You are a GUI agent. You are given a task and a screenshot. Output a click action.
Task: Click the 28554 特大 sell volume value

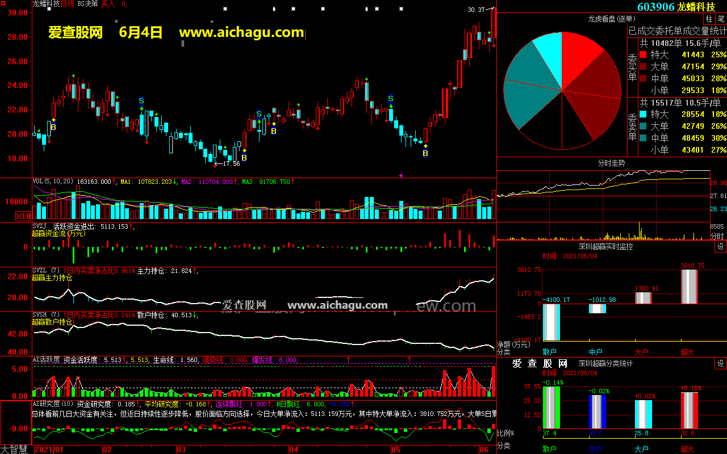point(693,114)
